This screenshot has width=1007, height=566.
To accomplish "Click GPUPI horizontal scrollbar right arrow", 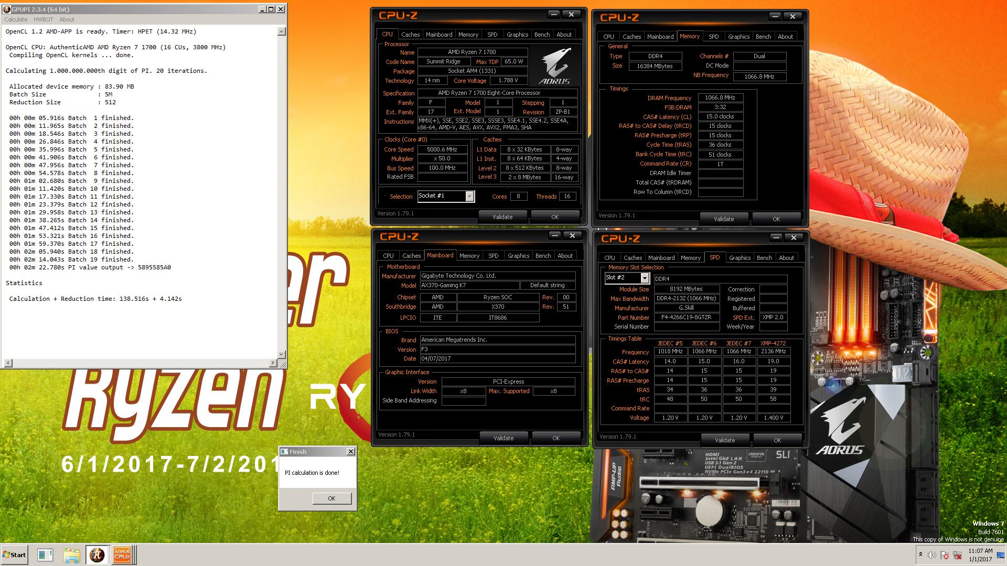I will (x=273, y=363).
